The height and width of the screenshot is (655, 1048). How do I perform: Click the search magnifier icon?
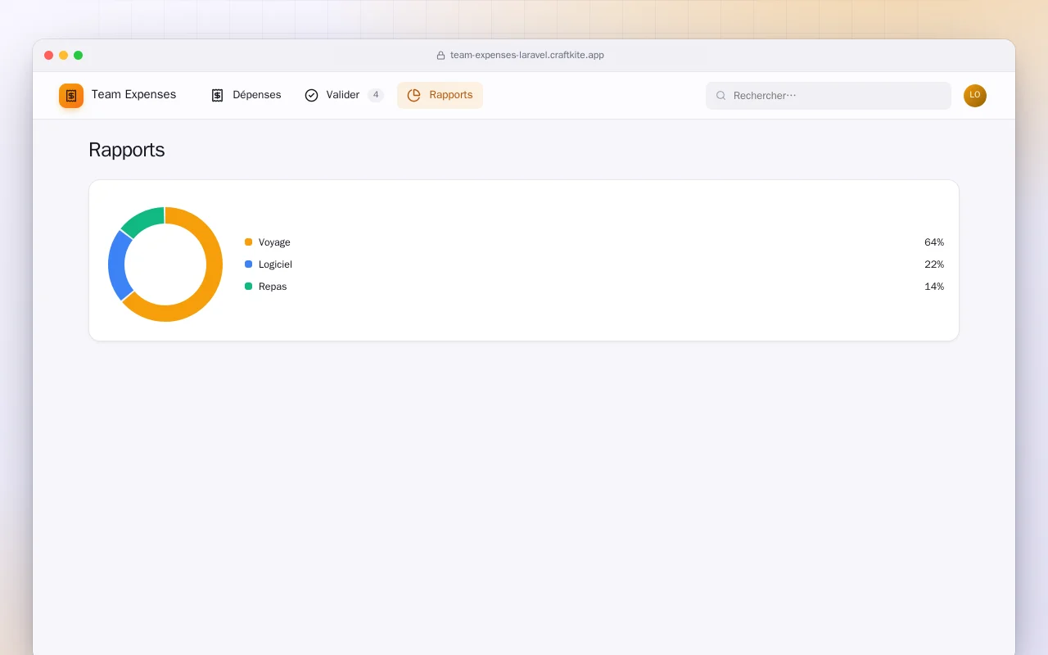click(721, 96)
